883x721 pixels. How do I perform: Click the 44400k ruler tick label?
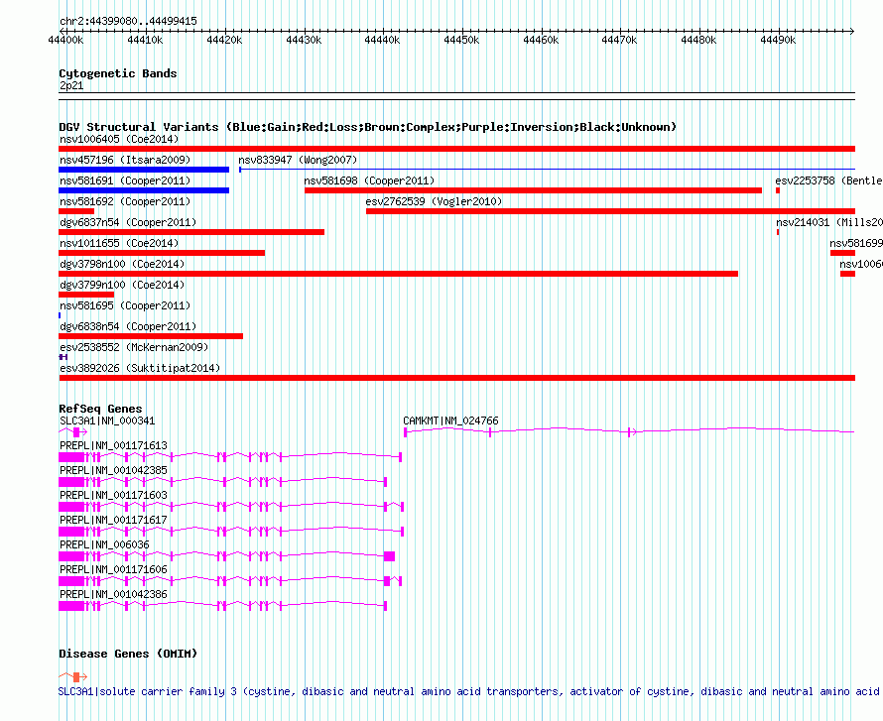[x=65, y=40]
